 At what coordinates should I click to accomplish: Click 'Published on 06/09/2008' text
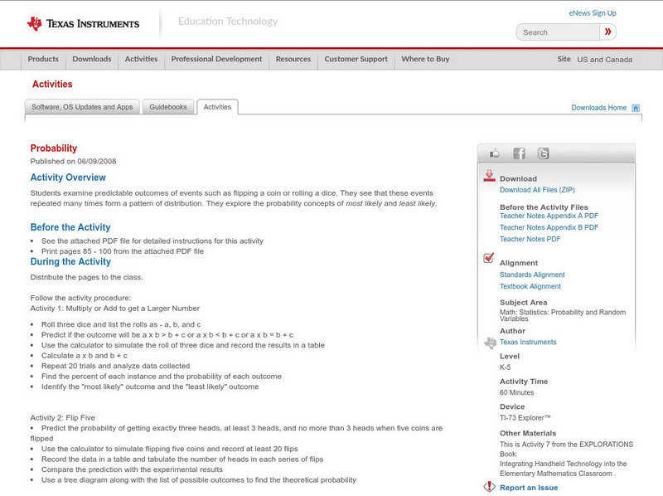click(73, 161)
